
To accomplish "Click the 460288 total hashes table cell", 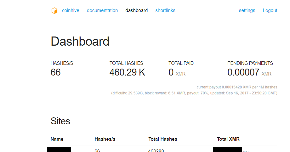I will click(156, 150).
